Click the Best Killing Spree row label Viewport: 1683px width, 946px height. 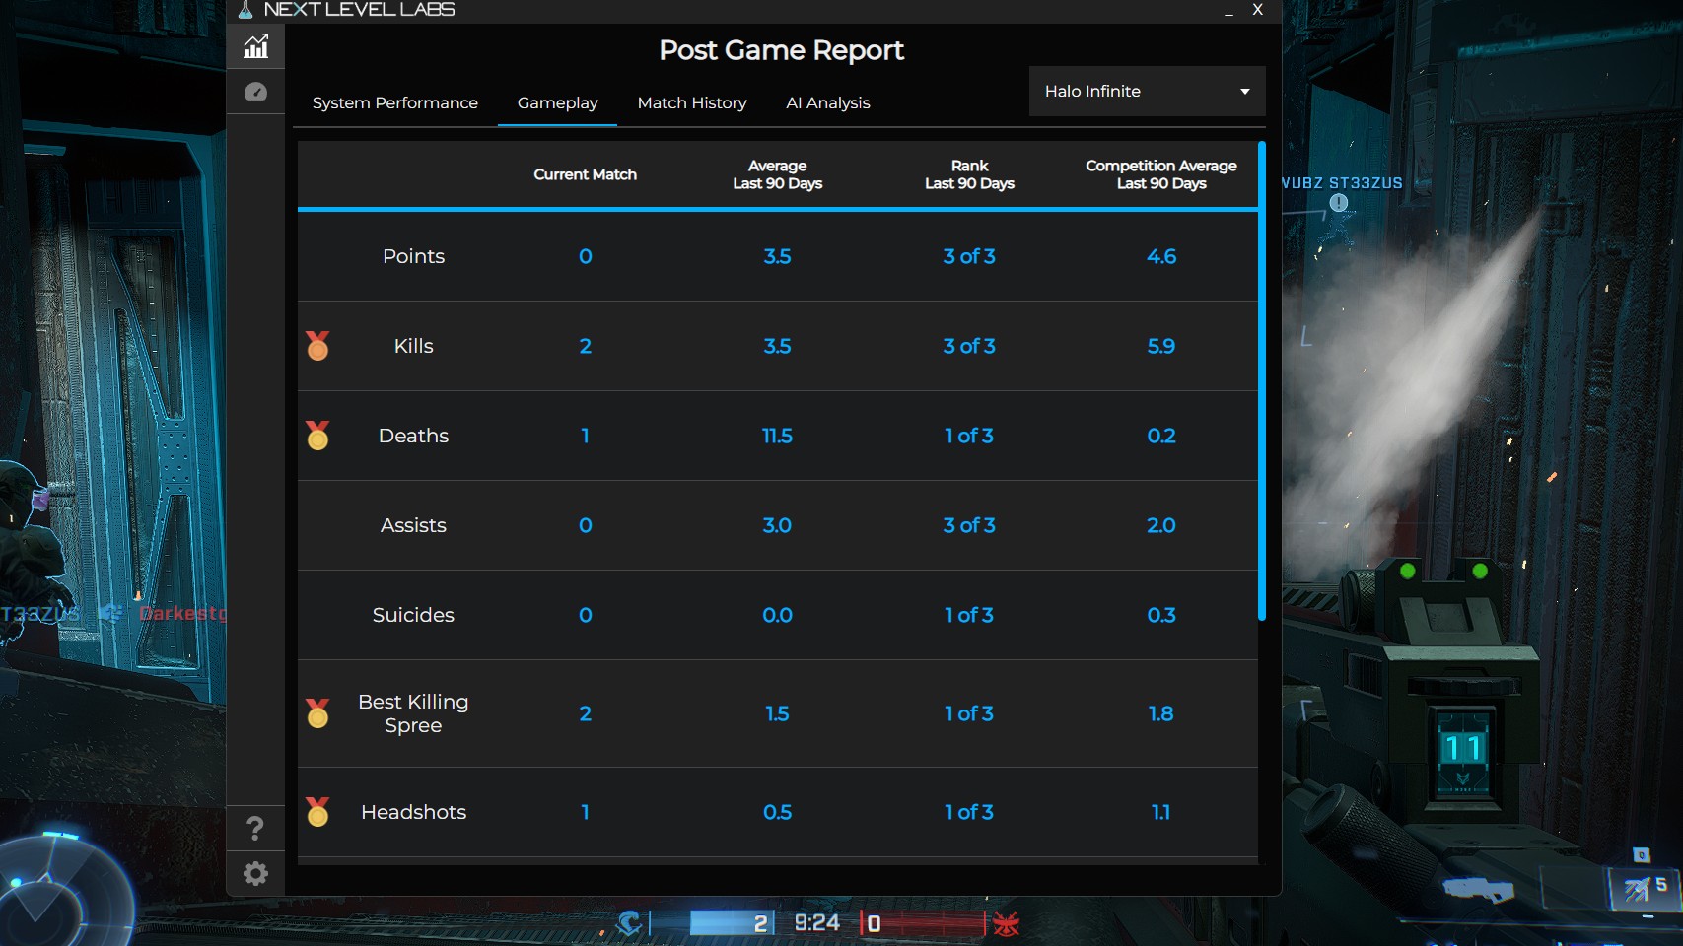click(x=413, y=713)
